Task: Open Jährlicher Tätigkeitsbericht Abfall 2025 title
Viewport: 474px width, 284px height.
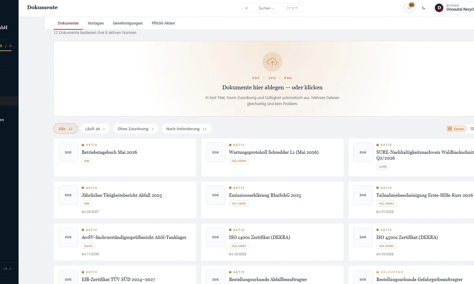Action: [x=122, y=195]
